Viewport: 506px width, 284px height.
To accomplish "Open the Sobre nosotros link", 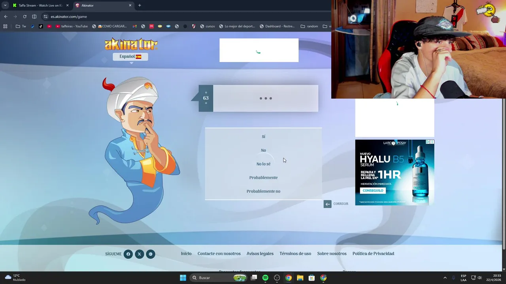I will coord(332,254).
